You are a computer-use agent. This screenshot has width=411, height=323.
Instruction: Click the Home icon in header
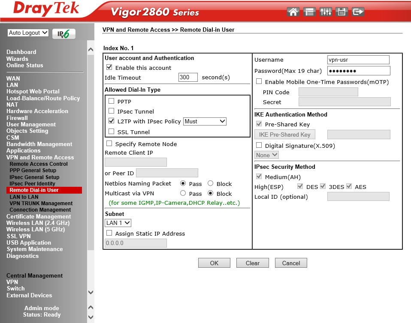[x=293, y=12]
